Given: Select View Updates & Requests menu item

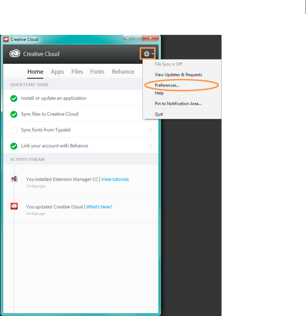Looking at the screenshot, I should click(x=182, y=75).
